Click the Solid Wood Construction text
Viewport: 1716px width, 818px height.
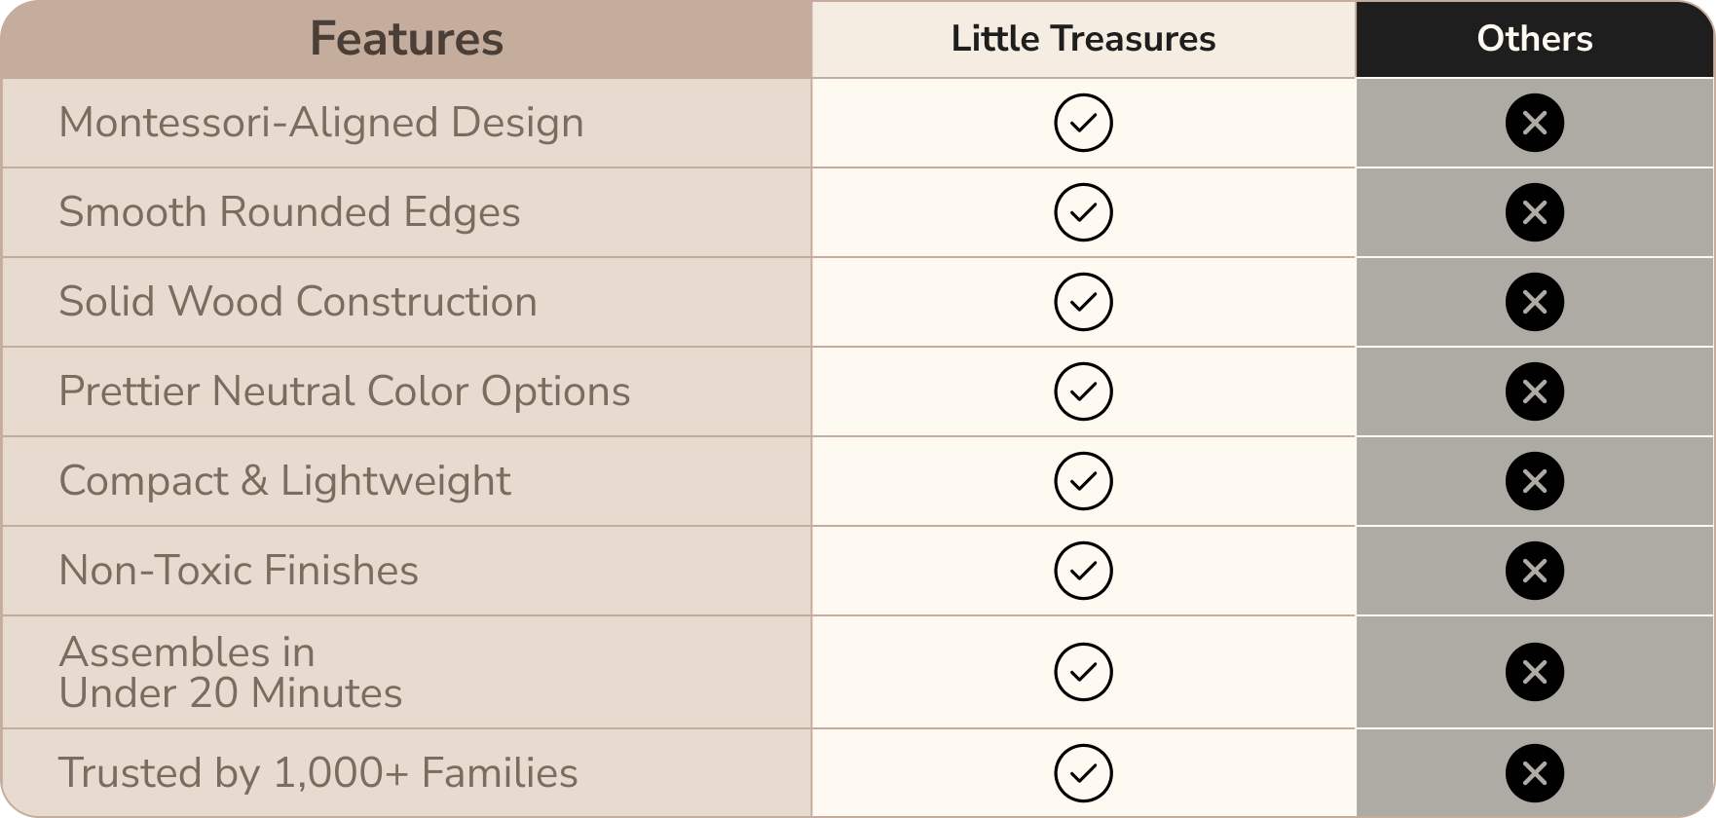point(298,302)
